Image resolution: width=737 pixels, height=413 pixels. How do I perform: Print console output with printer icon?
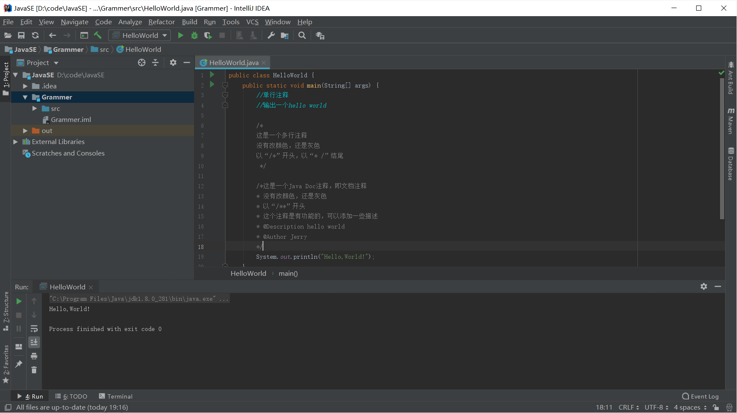34,356
